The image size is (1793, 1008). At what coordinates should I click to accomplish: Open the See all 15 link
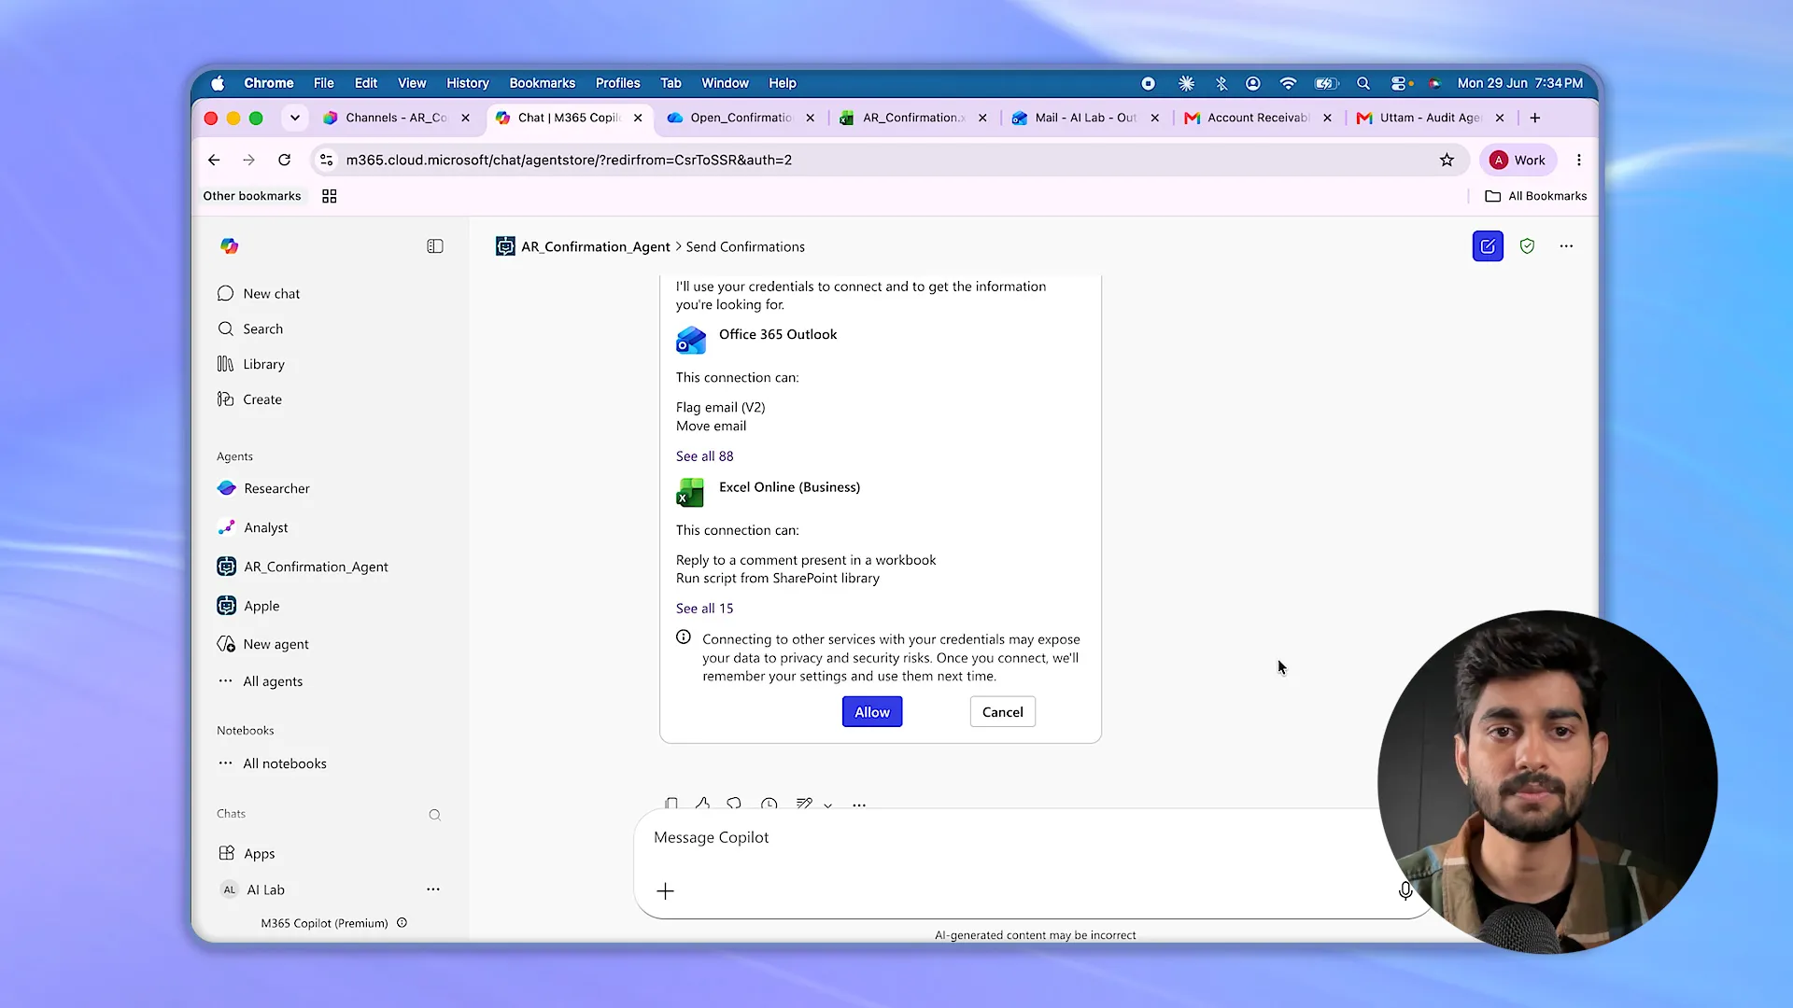point(705,608)
